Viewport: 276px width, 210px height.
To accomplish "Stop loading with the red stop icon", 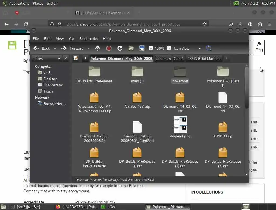I will point(109,48).
